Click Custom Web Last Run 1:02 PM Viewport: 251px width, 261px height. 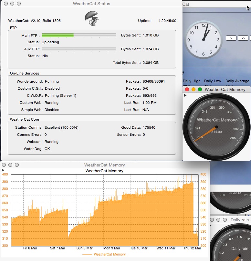pyautogui.click(x=150, y=103)
